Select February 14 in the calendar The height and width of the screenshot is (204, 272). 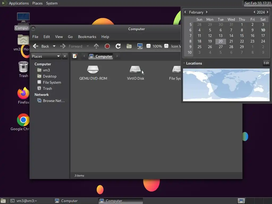click(x=231, y=36)
